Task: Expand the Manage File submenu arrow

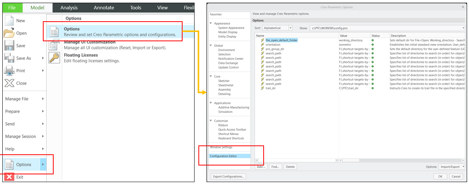Action: 43,99
